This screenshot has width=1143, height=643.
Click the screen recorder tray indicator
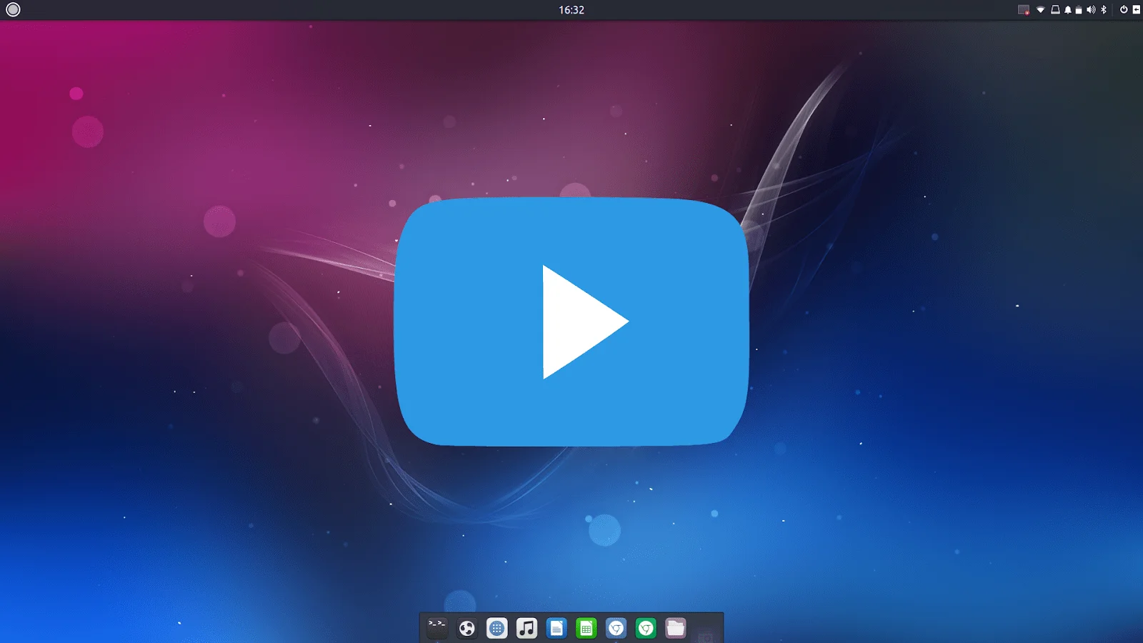(x=1024, y=10)
